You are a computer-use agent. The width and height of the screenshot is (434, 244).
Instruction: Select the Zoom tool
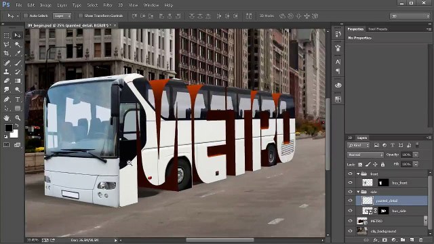tap(18, 118)
